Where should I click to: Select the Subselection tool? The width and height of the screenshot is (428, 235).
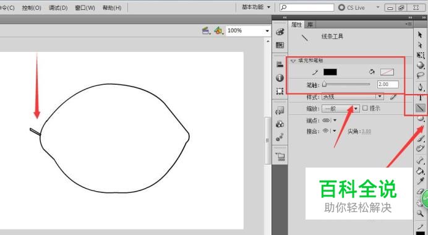pyautogui.click(x=420, y=45)
